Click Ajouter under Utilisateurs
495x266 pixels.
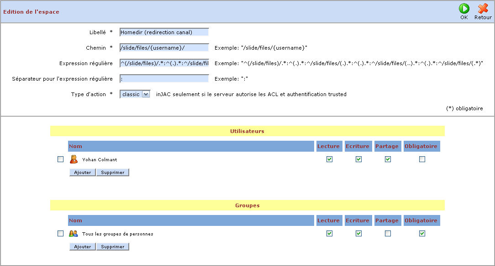(83, 173)
